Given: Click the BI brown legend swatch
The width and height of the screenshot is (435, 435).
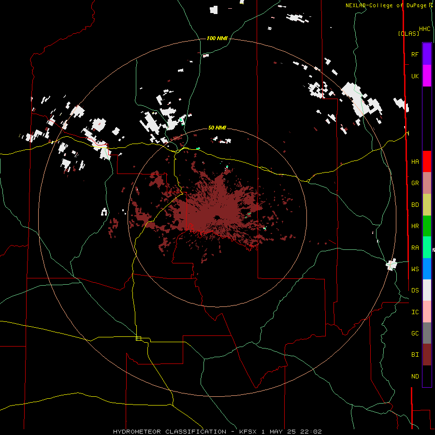Looking at the screenshot, I should point(427,355).
